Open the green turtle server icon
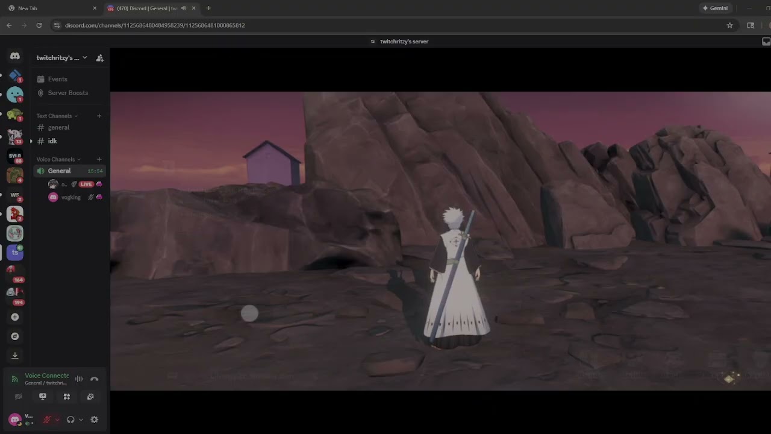Viewport: 771px width, 434px height. (15, 115)
